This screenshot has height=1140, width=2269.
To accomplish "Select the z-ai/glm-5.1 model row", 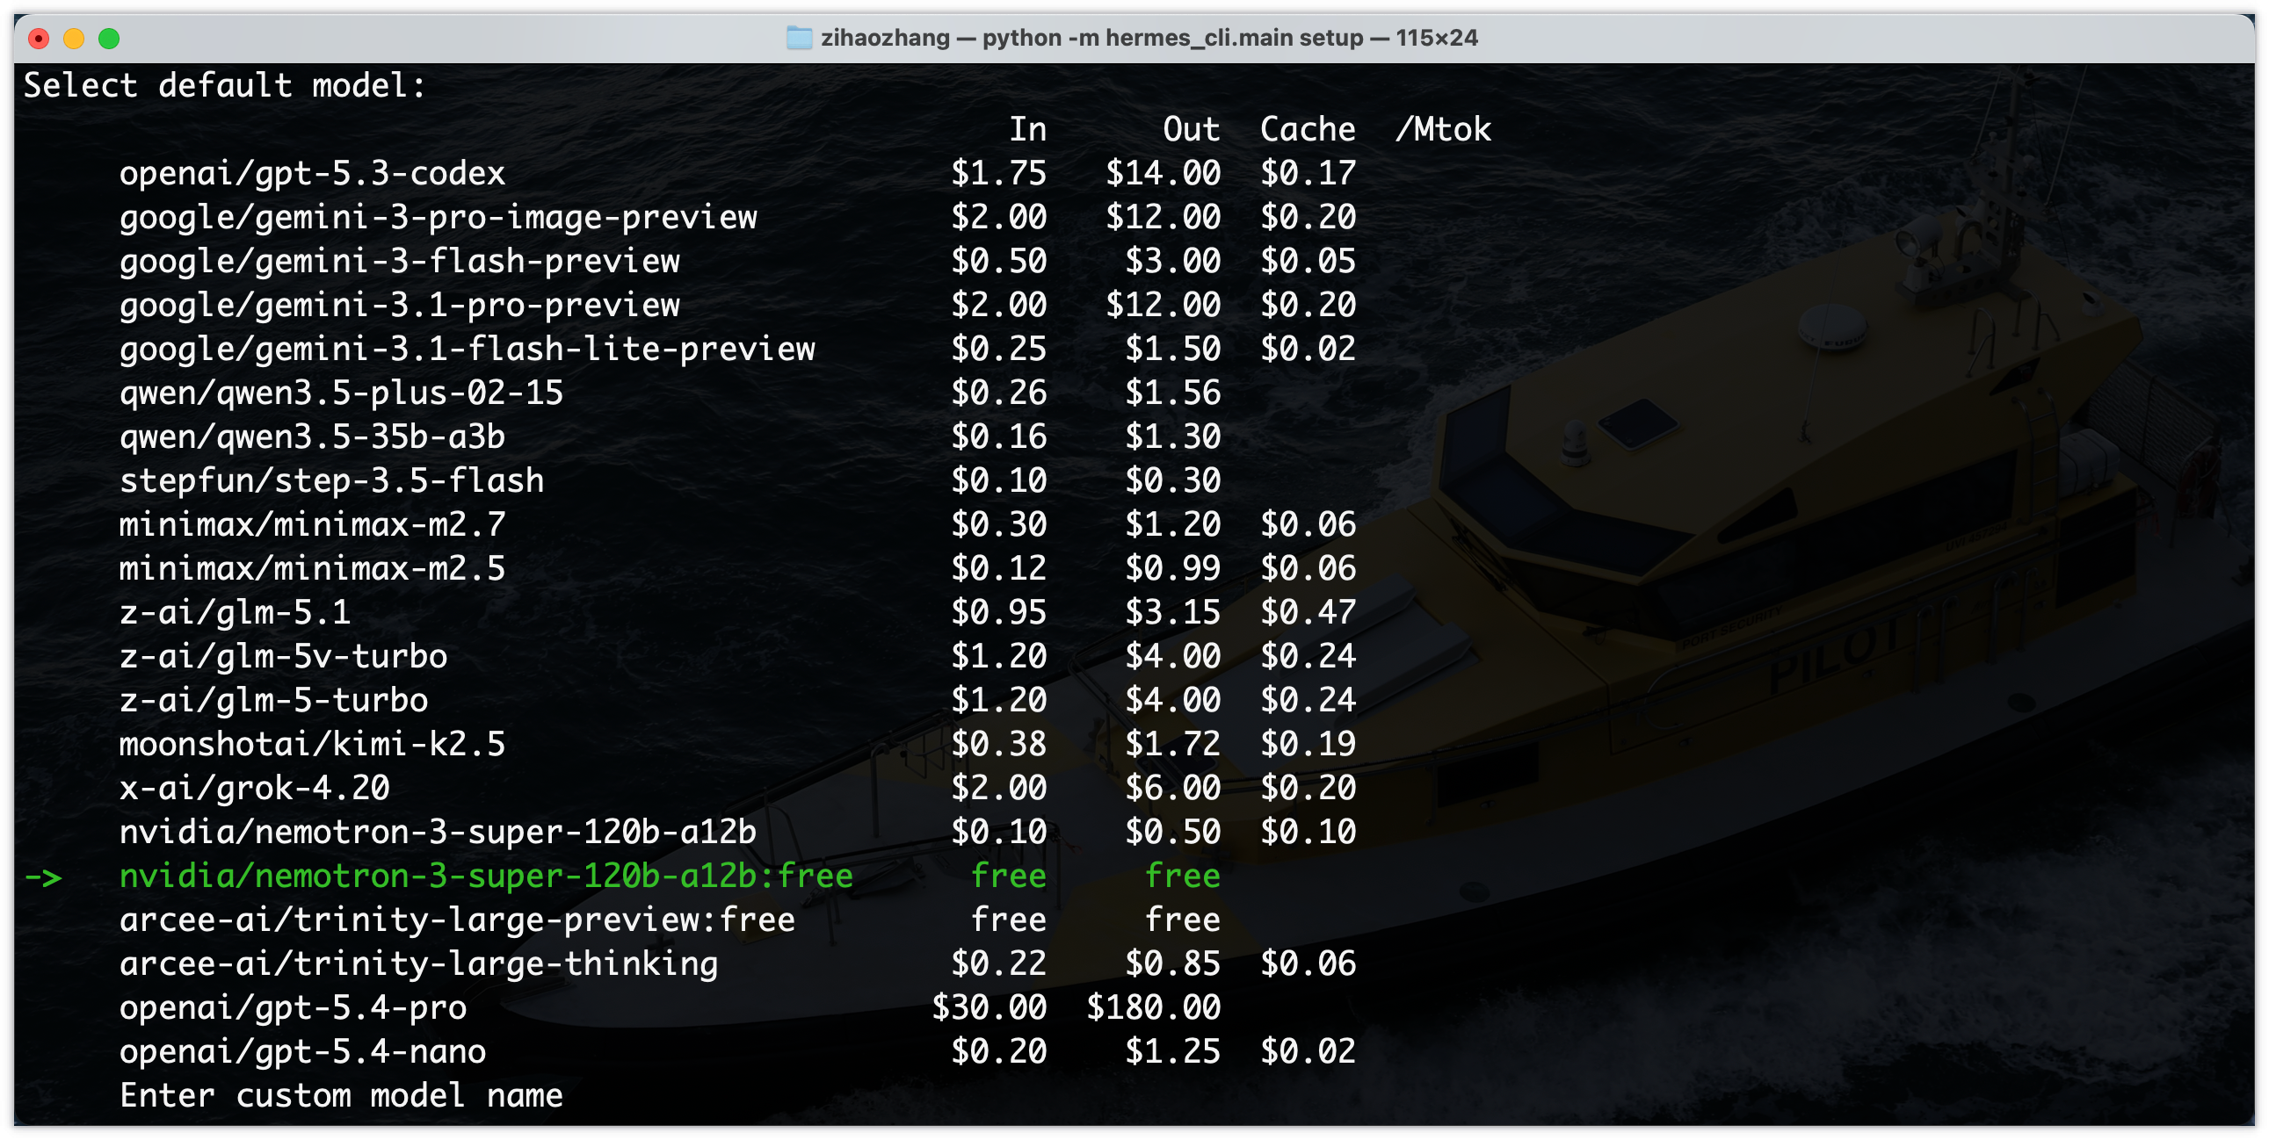I will point(235,613).
